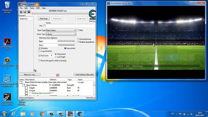
Task: Open Pro Evolution Soccer 2017 desktop shortcut
Action: (7, 99)
